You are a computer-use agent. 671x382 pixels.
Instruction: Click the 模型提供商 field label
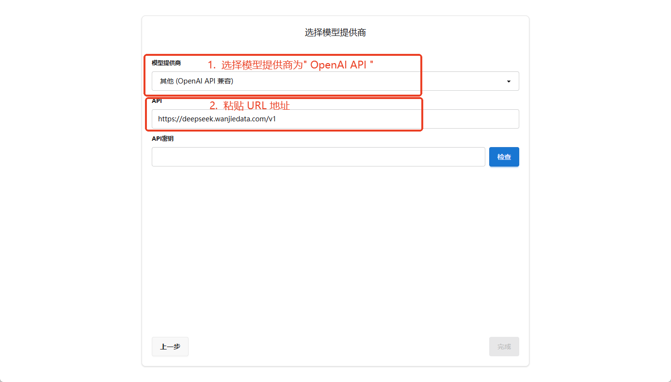(166, 63)
